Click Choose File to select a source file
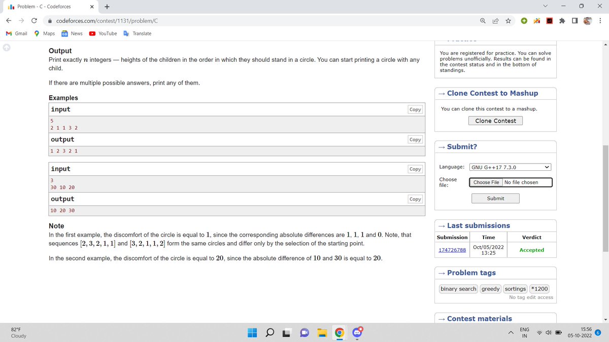 click(486, 182)
